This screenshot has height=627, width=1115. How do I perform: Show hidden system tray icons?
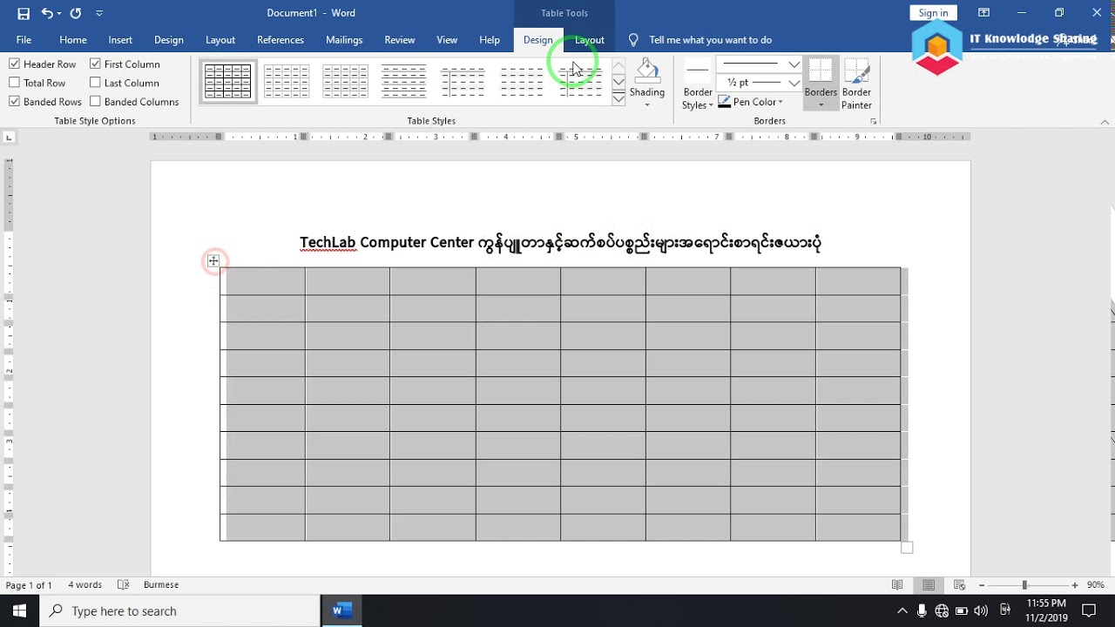pyautogui.click(x=902, y=610)
